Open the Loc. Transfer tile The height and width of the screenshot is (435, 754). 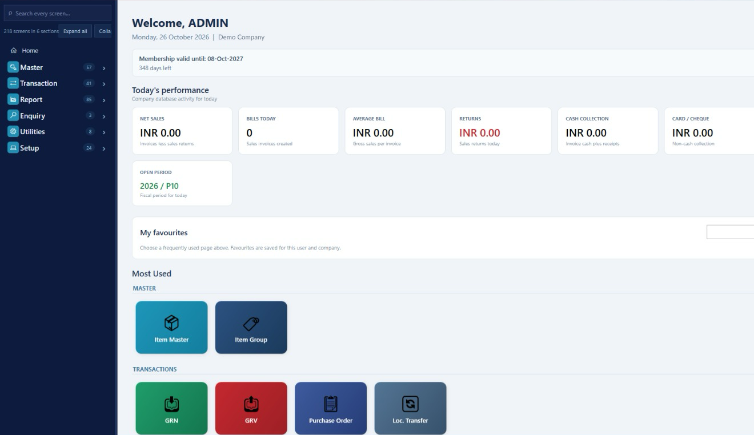click(x=410, y=408)
